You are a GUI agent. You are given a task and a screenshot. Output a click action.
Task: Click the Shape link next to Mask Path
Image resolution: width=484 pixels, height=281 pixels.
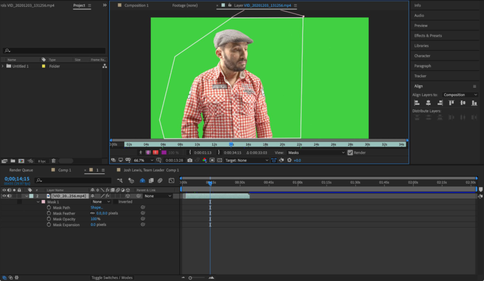coord(96,207)
